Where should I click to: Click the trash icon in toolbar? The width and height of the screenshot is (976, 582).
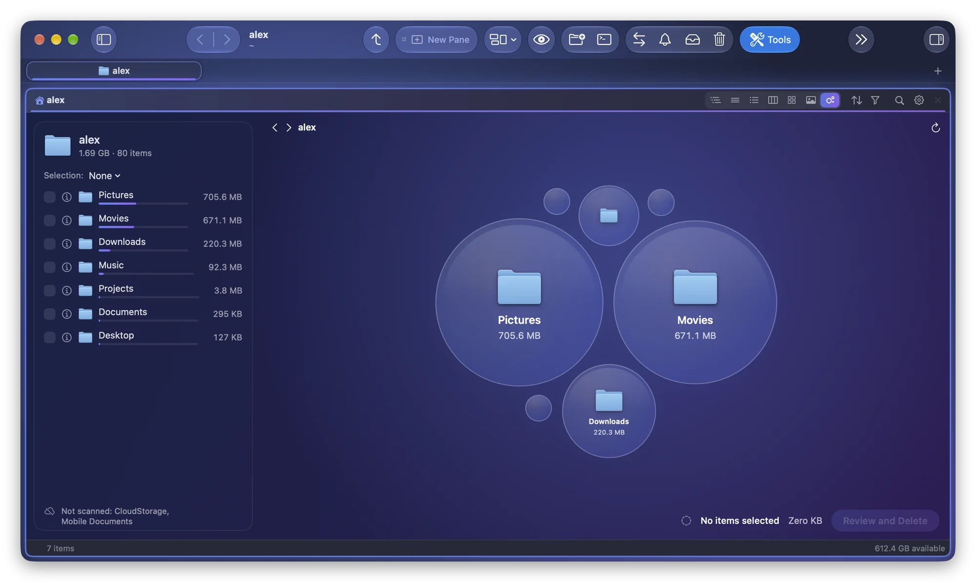pos(719,40)
